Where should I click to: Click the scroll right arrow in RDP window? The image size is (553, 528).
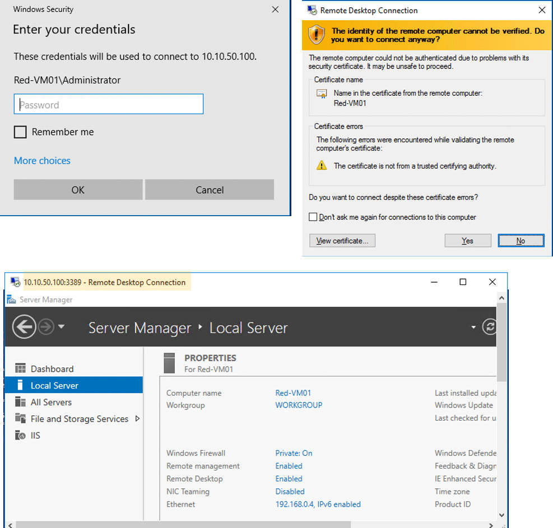[491, 525]
